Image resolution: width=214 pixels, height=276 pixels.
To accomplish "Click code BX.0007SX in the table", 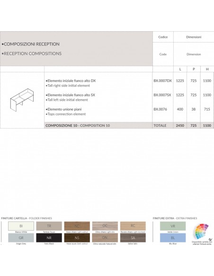I will [162, 95].
